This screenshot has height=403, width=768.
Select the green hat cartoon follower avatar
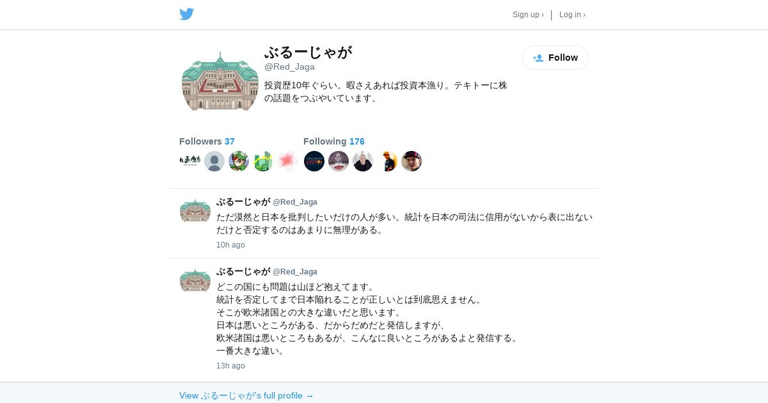(x=239, y=161)
